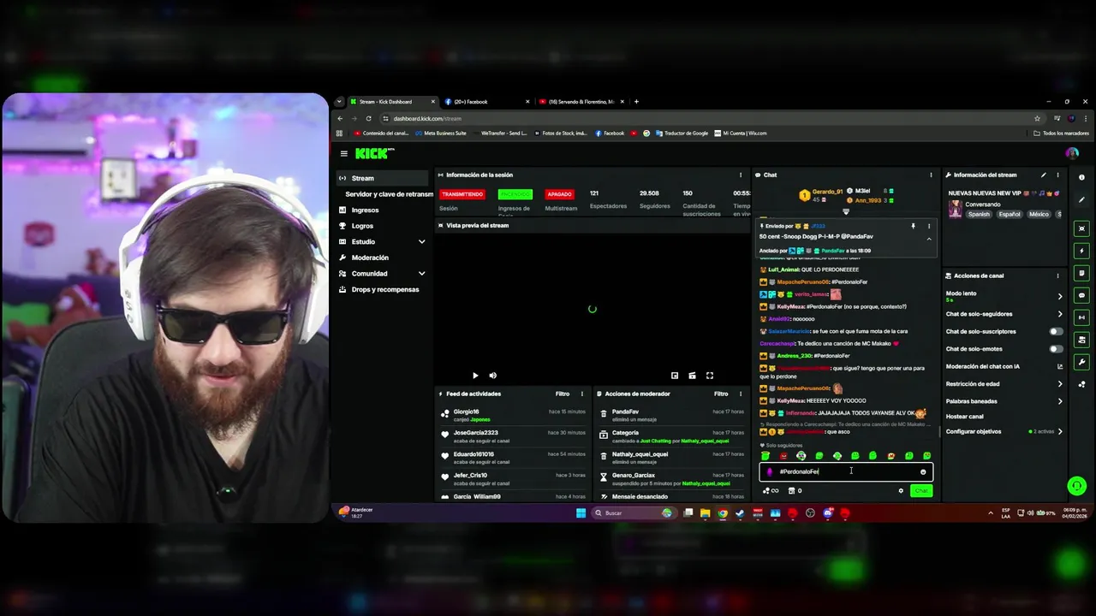Click broadcast signal icon in right sidebar
Screen dimensions: 1096x616
pos(1081,317)
